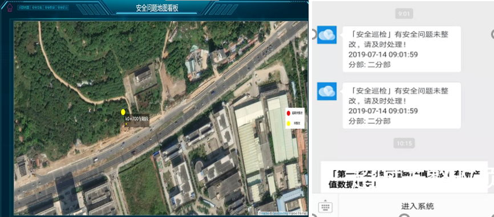Select the yellow map marker
This screenshot has height=217, width=494.
pos(123,112)
